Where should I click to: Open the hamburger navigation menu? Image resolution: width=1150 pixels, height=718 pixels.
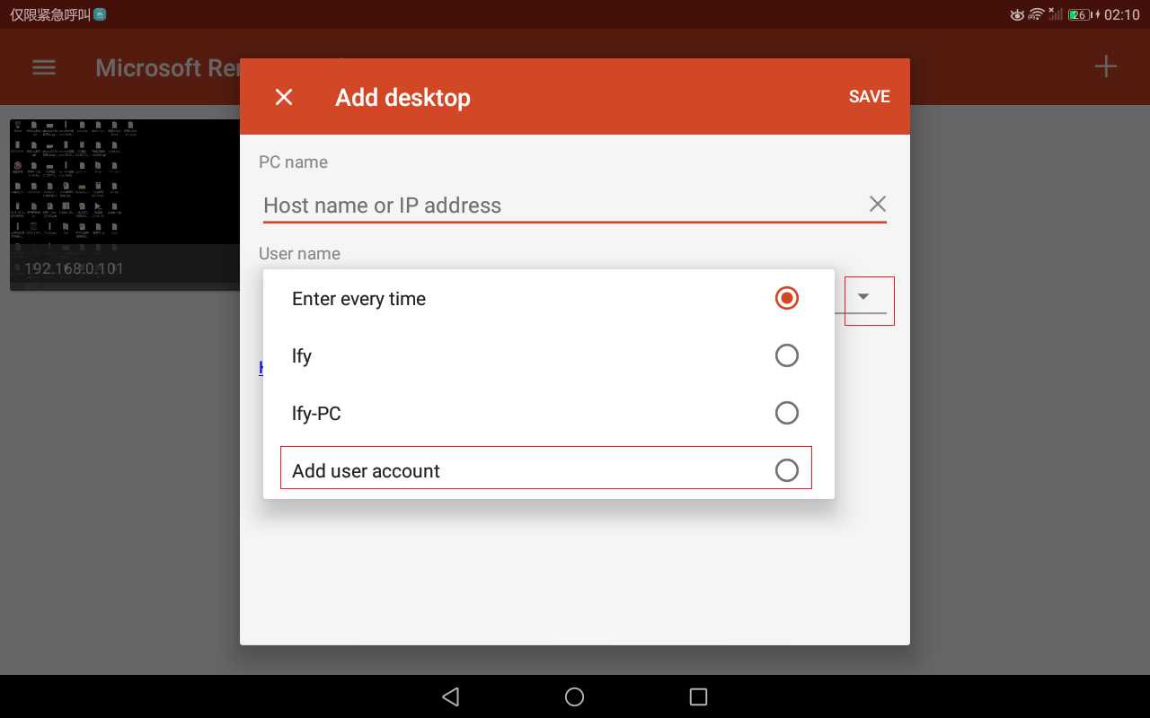44,67
